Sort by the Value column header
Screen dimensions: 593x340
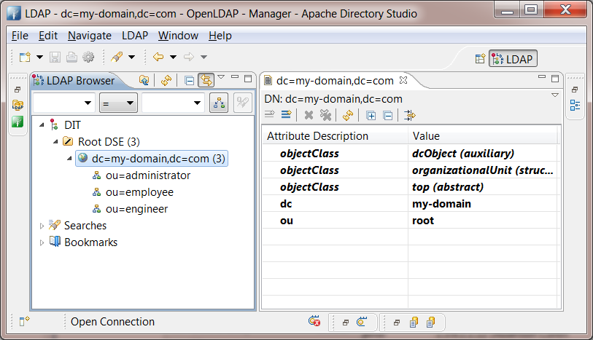[482, 136]
